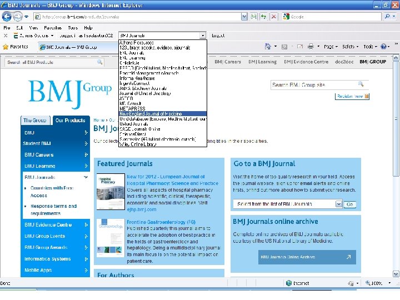The width and height of the screenshot is (400, 300).
Task: Select Oxford Journals from the list
Action: (x=163, y=124)
